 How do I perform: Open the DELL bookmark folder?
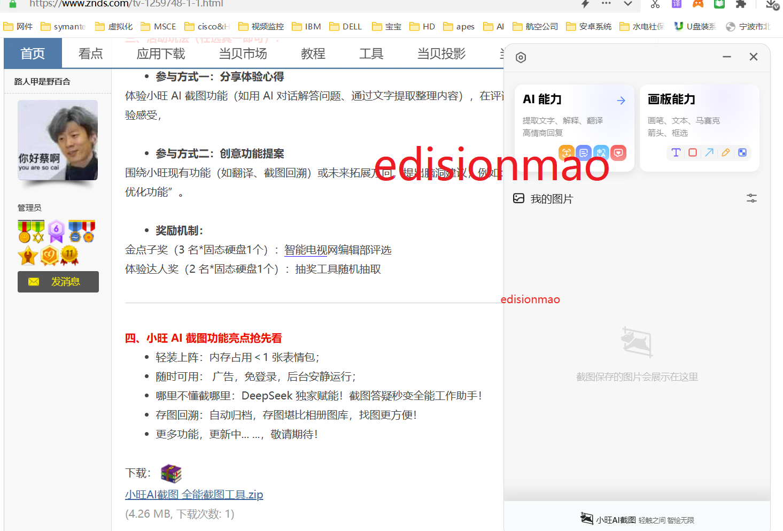point(346,26)
